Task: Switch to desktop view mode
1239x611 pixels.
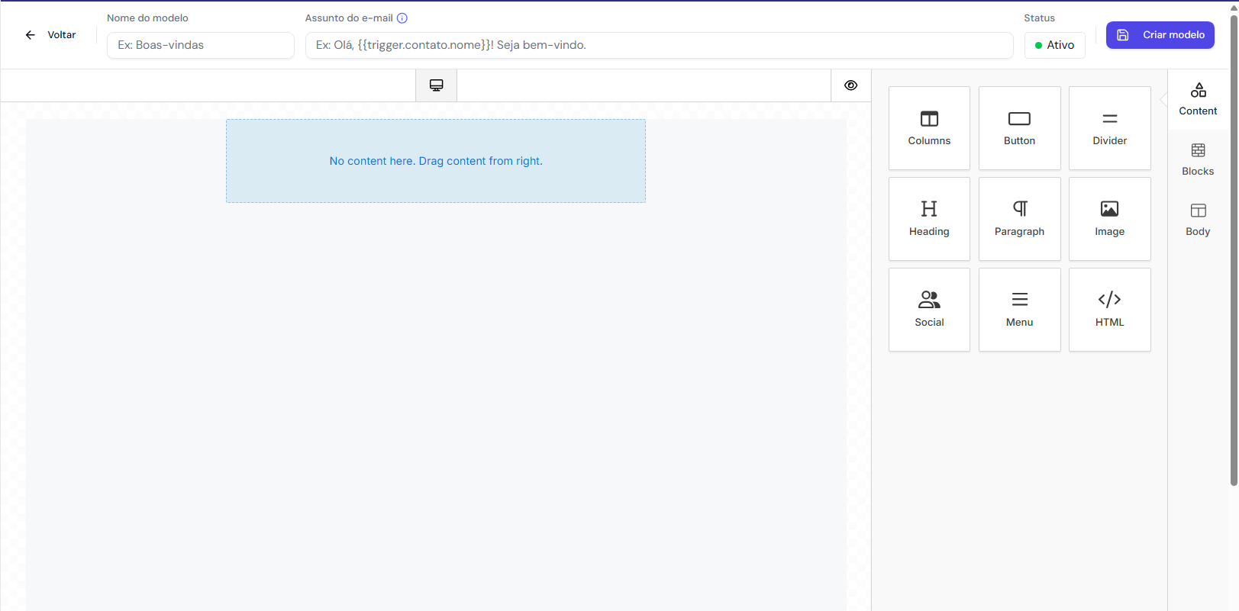Action: click(x=436, y=85)
